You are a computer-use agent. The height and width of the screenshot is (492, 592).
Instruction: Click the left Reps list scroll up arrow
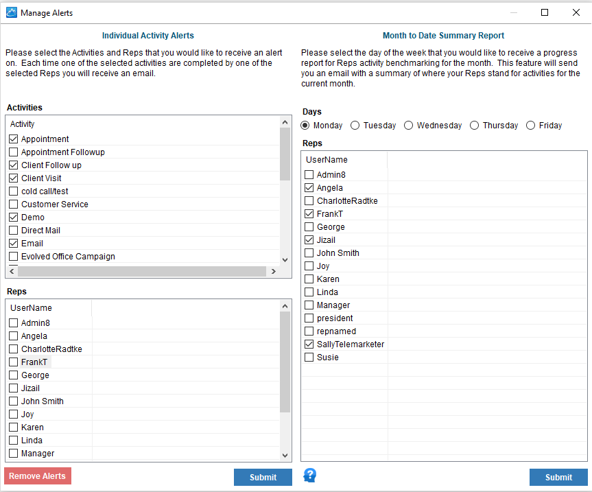pos(285,306)
